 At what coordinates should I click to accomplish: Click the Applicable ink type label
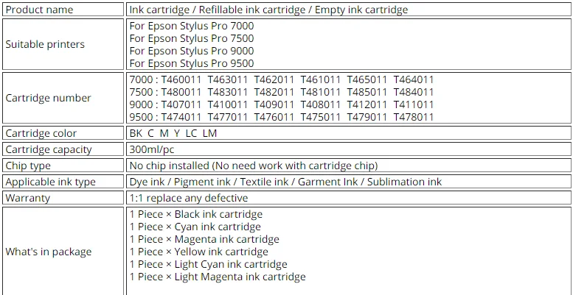pyautogui.click(x=50, y=182)
